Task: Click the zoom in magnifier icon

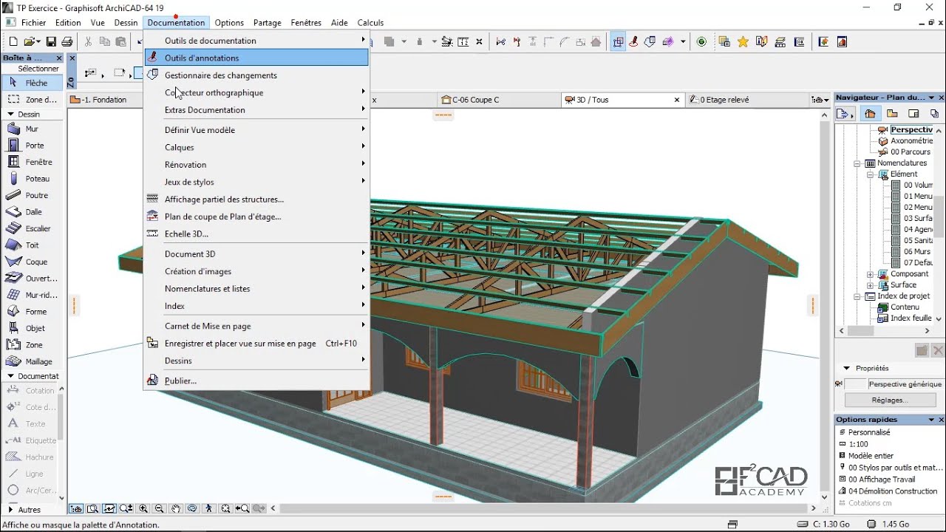Action: click(143, 508)
